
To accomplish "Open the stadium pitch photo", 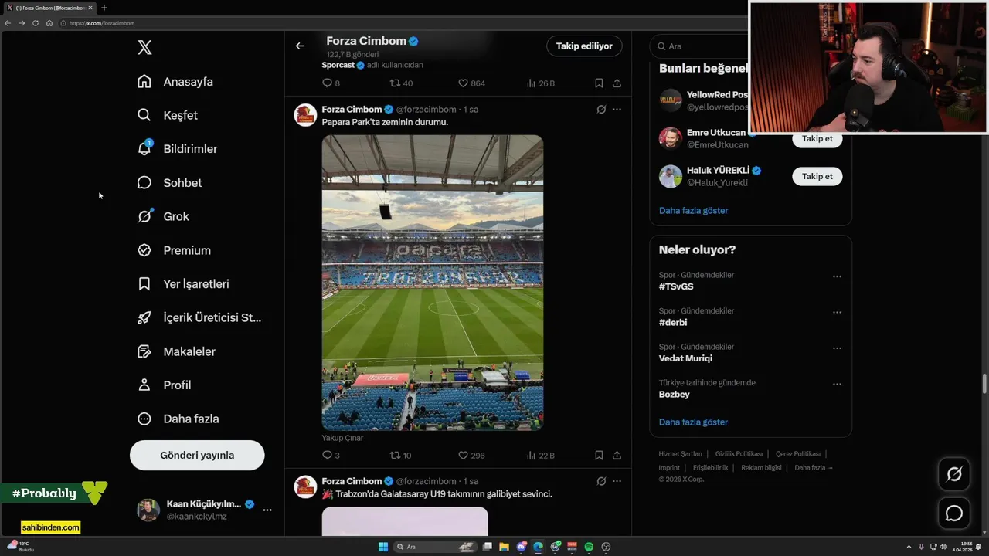I will click(x=433, y=283).
